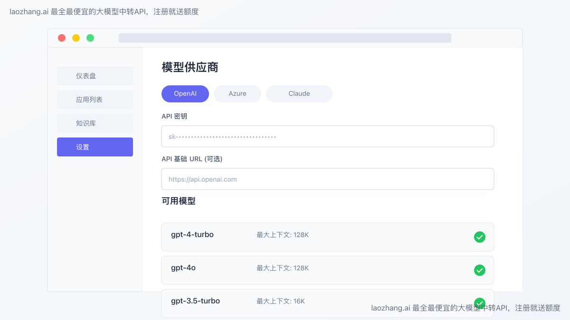Select 设置 in the sidebar
Screen dimensions: 570x320
[95, 147]
